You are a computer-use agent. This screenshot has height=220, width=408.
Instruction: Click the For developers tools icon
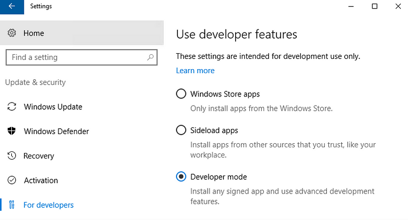[x=12, y=205]
